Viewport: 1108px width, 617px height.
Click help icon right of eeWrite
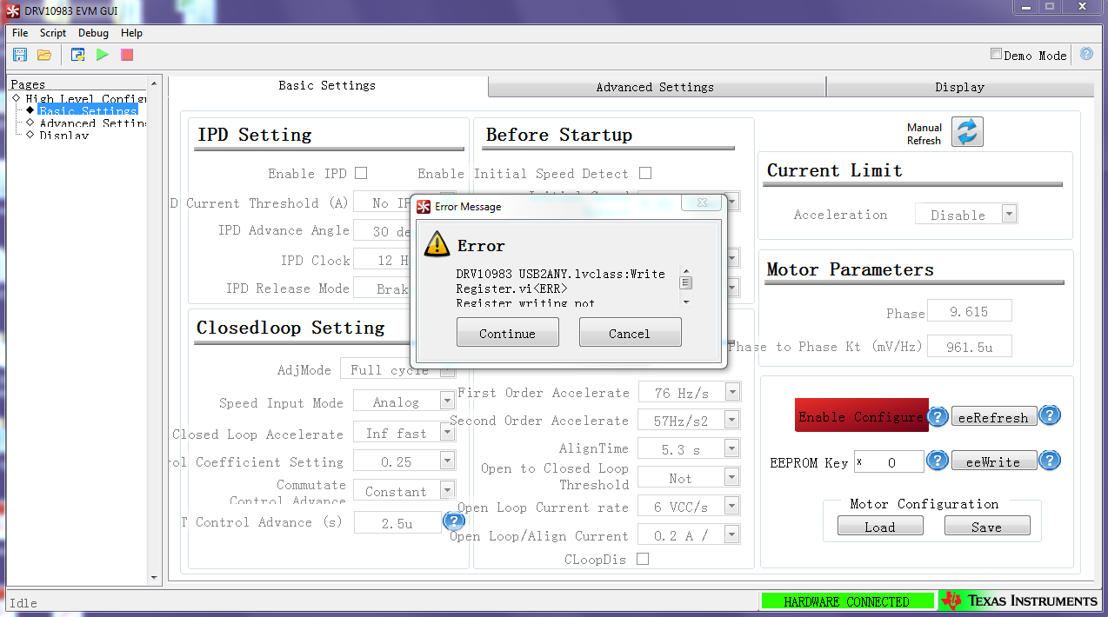(x=1050, y=461)
